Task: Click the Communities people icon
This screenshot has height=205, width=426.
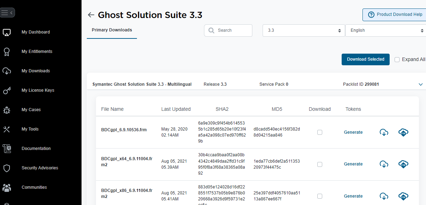Action: (x=7, y=188)
